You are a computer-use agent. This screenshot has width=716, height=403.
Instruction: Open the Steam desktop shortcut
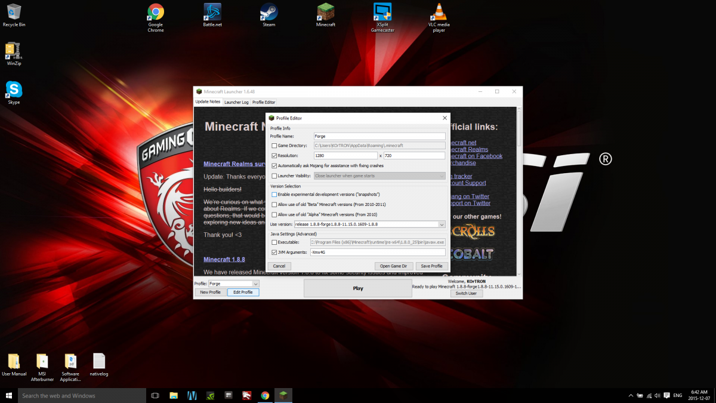(269, 16)
